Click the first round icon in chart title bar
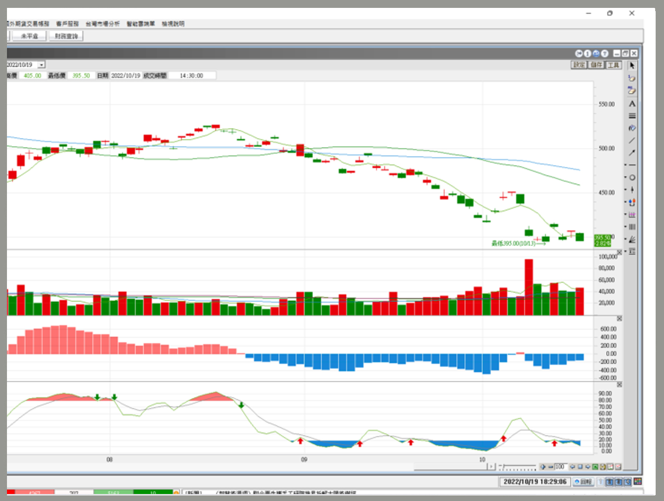 (x=579, y=53)
